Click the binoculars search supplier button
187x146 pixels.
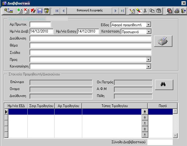[163, 85]
